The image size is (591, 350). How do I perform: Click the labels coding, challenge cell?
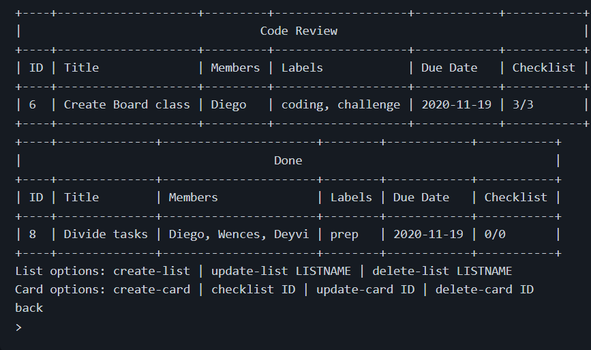tap(341, 104)
